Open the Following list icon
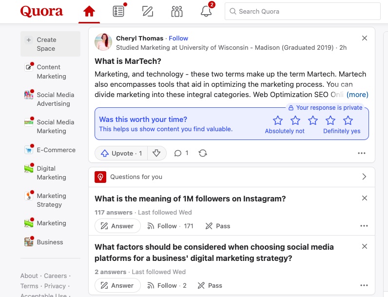 118,11
